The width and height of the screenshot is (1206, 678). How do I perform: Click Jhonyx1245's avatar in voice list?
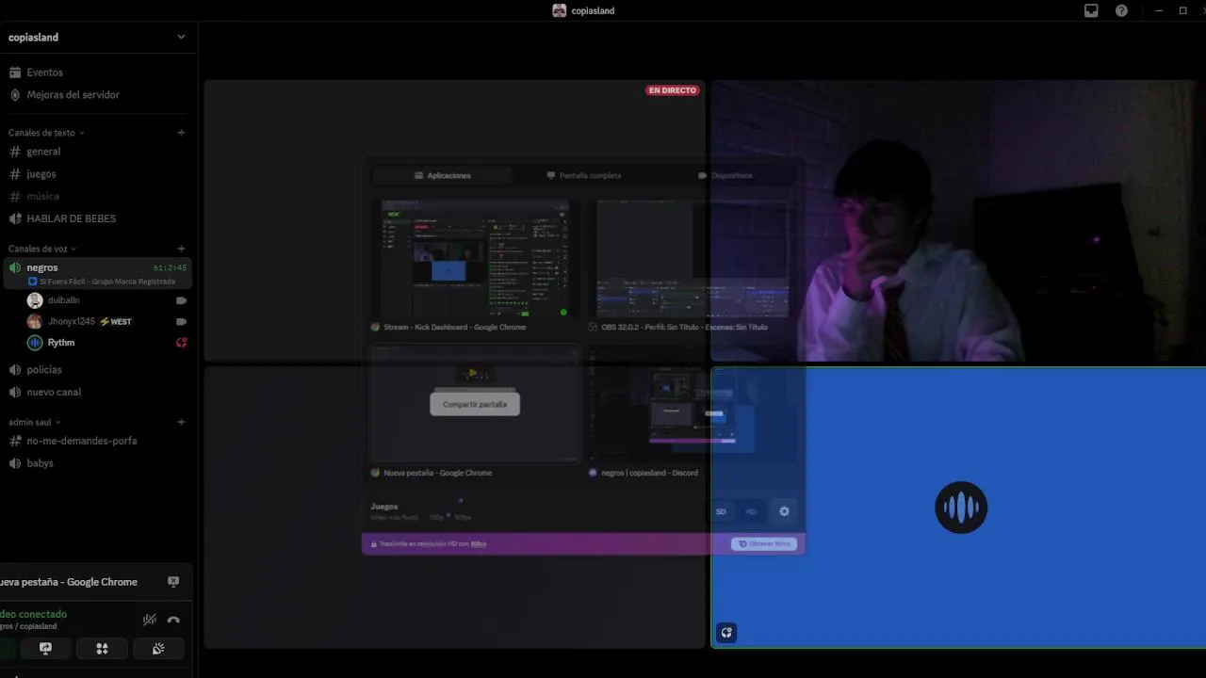click(x=35, y=322)
